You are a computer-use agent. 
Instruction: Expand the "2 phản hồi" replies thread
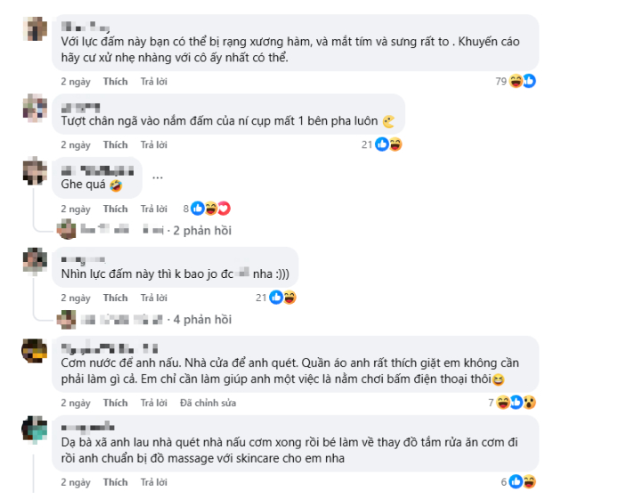point(201,230)
